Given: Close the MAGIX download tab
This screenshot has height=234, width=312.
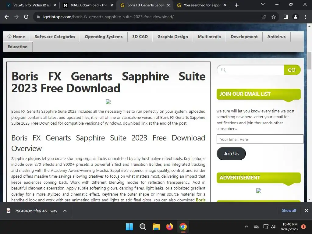Looking at the screenshot, I should coord(112,5).
